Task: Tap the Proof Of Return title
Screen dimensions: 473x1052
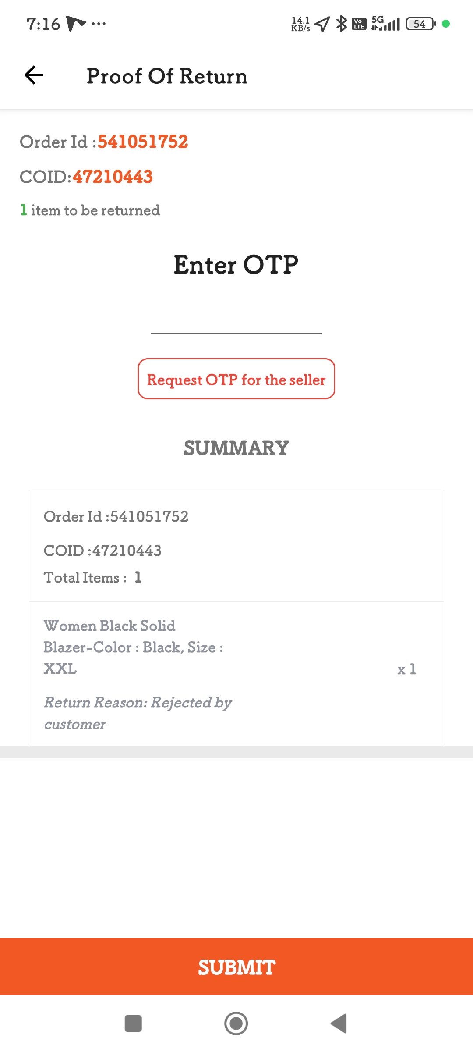Action: pyautogui.click(x=167, y=76)
